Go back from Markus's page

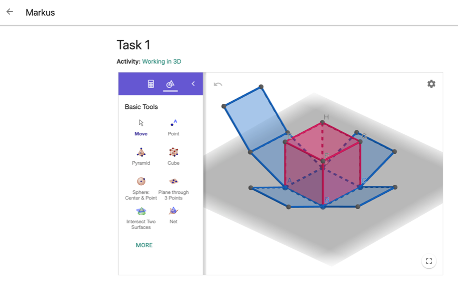pyautogui.click(x=10, y=12)
